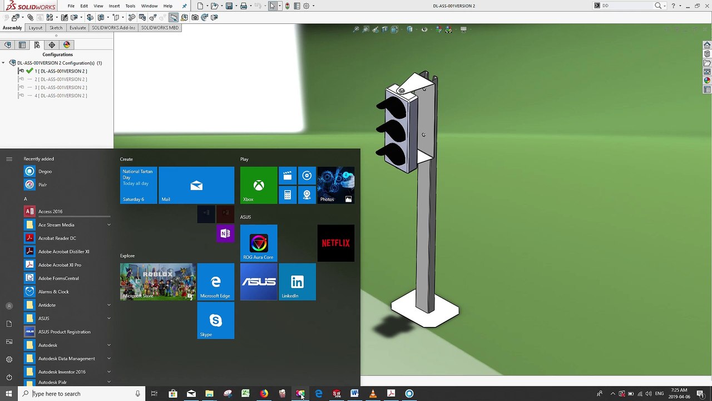The width and height of the screenshot is (712, 401).
Task: Open the Insert menu
Action: pyautogui.click(x=114, y=6)
